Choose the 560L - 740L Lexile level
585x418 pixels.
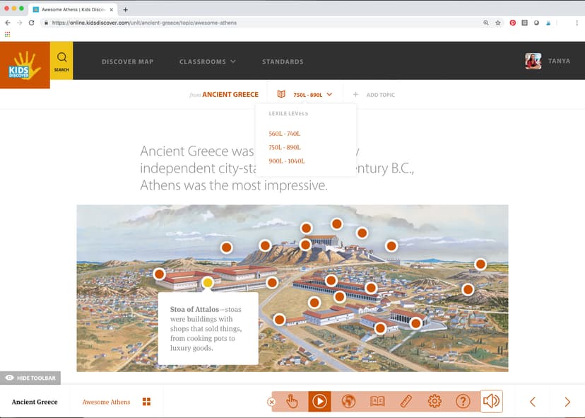[285, 134]
